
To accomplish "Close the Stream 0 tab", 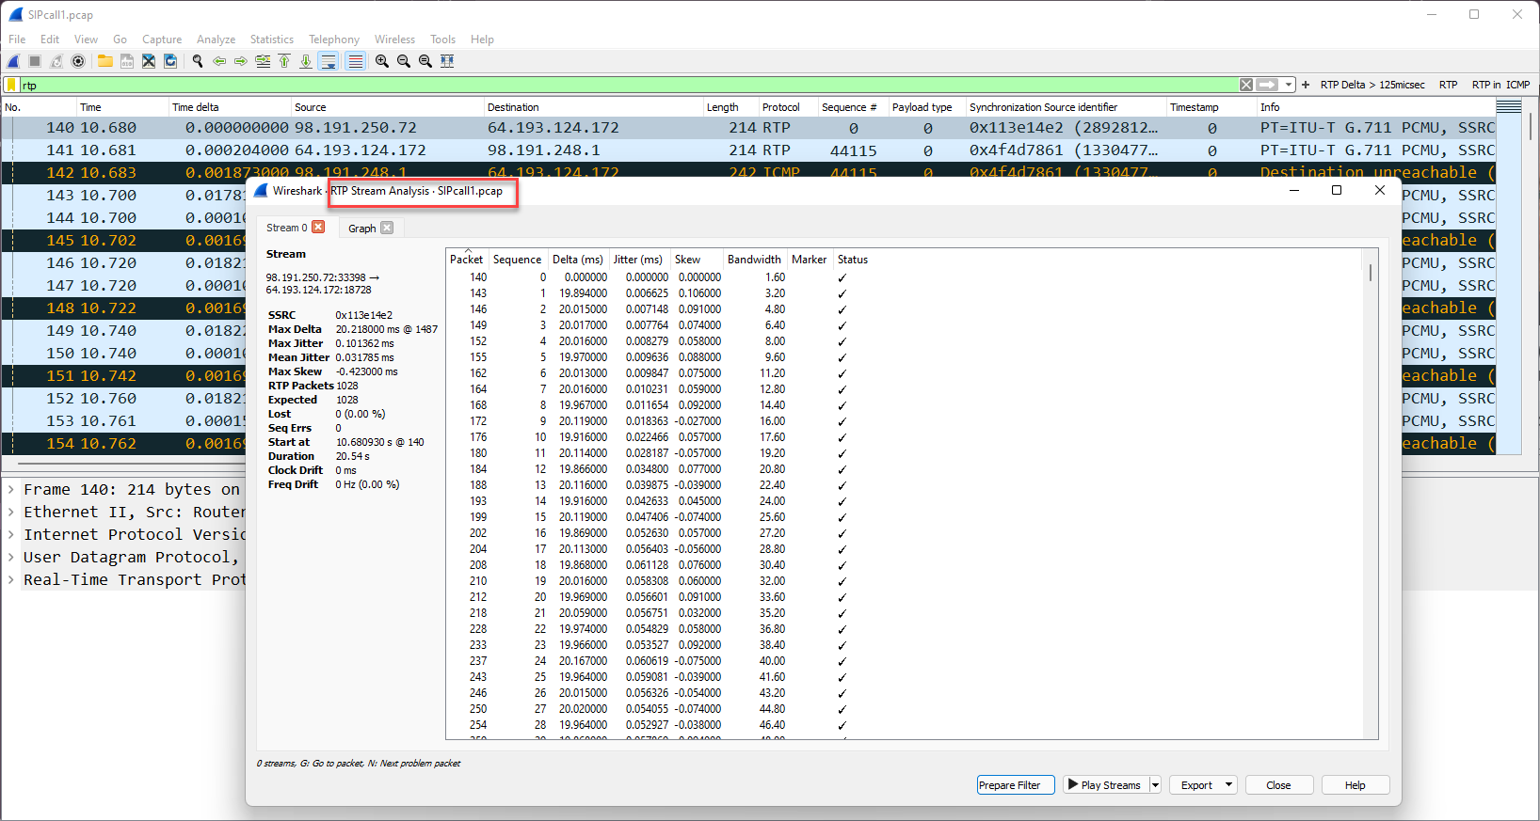I will click(319, 227).
